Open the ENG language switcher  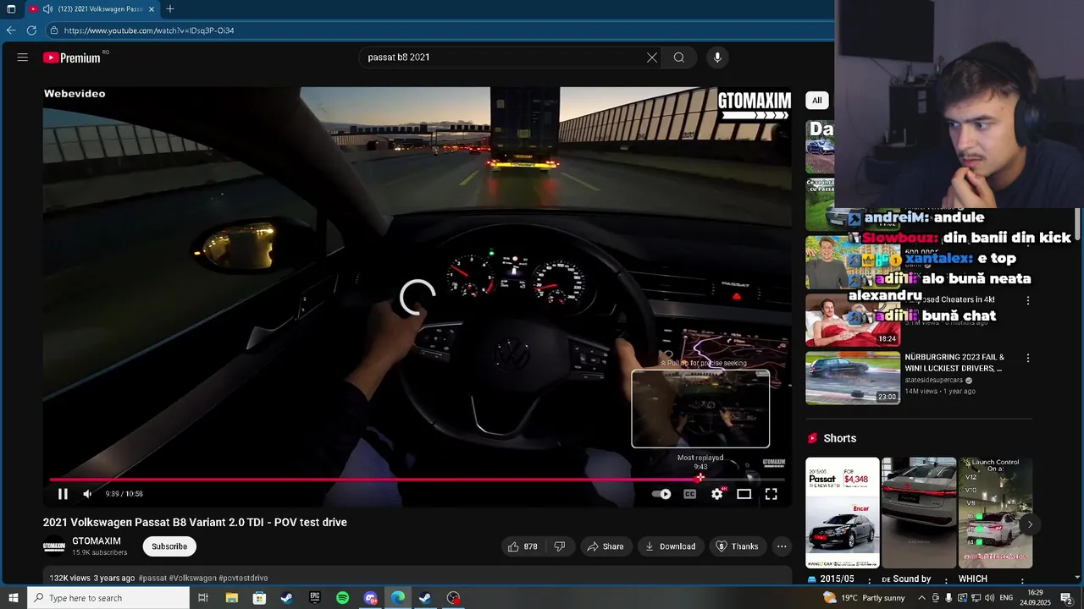click(1006, 598)
